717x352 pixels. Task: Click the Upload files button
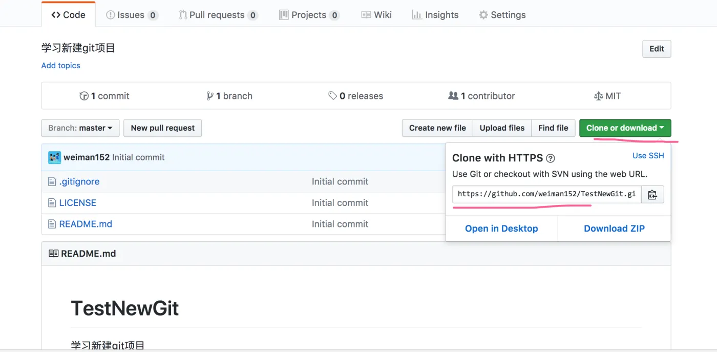[x=502, y=128]
